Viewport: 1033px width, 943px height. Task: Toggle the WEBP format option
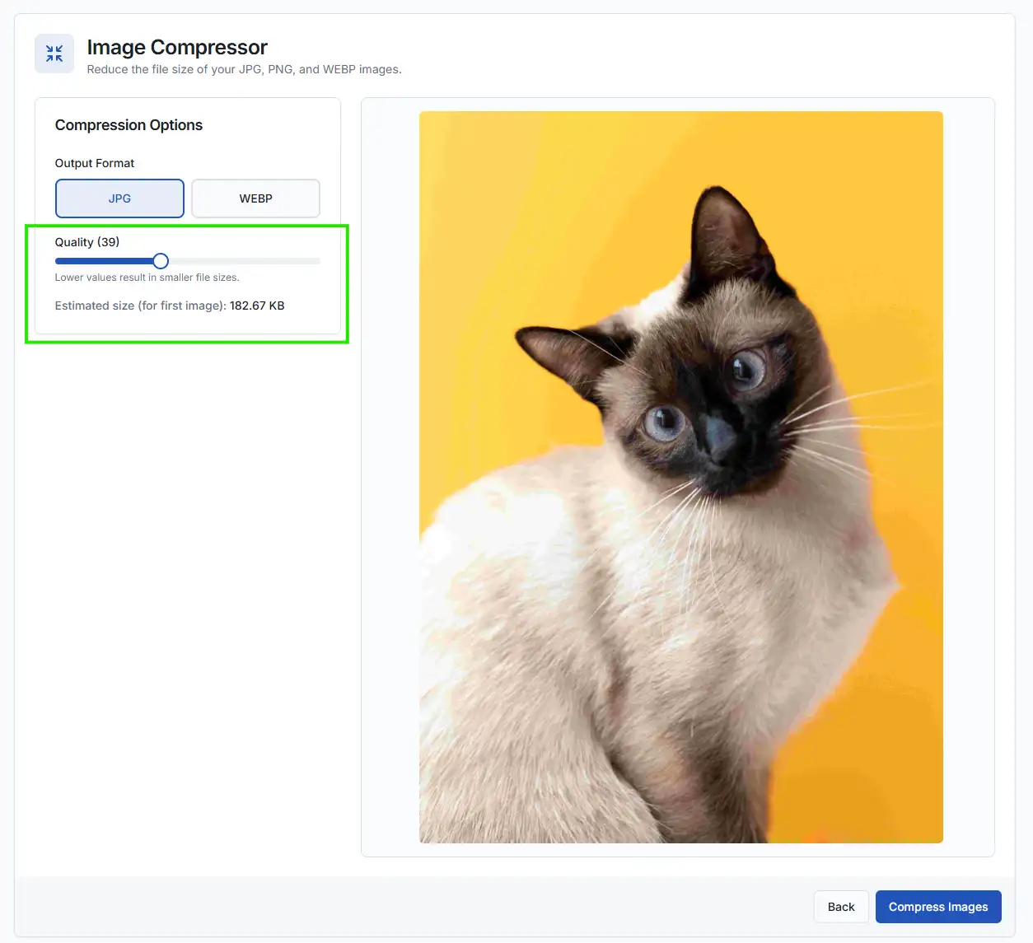255,198
